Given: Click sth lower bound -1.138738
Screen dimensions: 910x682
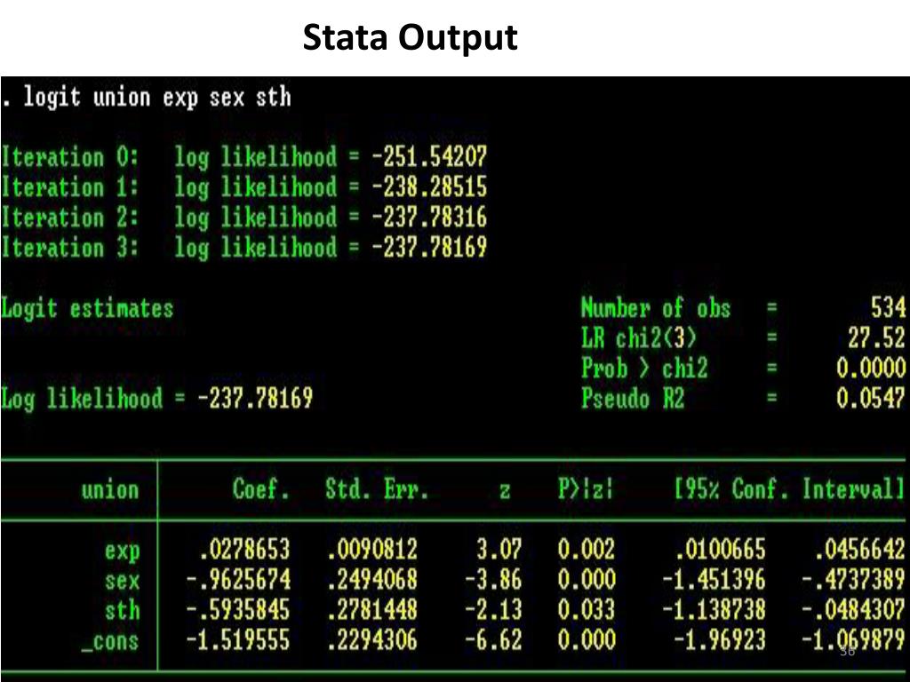Looking at the screenshot, I should click(x=714, y=610).
